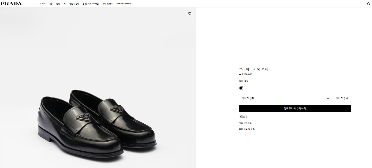The height and width of the screenshot is (168, 372).
Task: Open the 매장찾기 store finder link
Action: coord(243,116)
